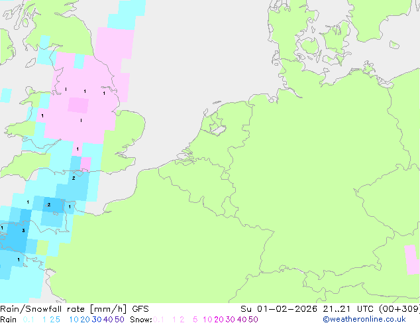Click the '(00+309)' forecast offset text

399,309
